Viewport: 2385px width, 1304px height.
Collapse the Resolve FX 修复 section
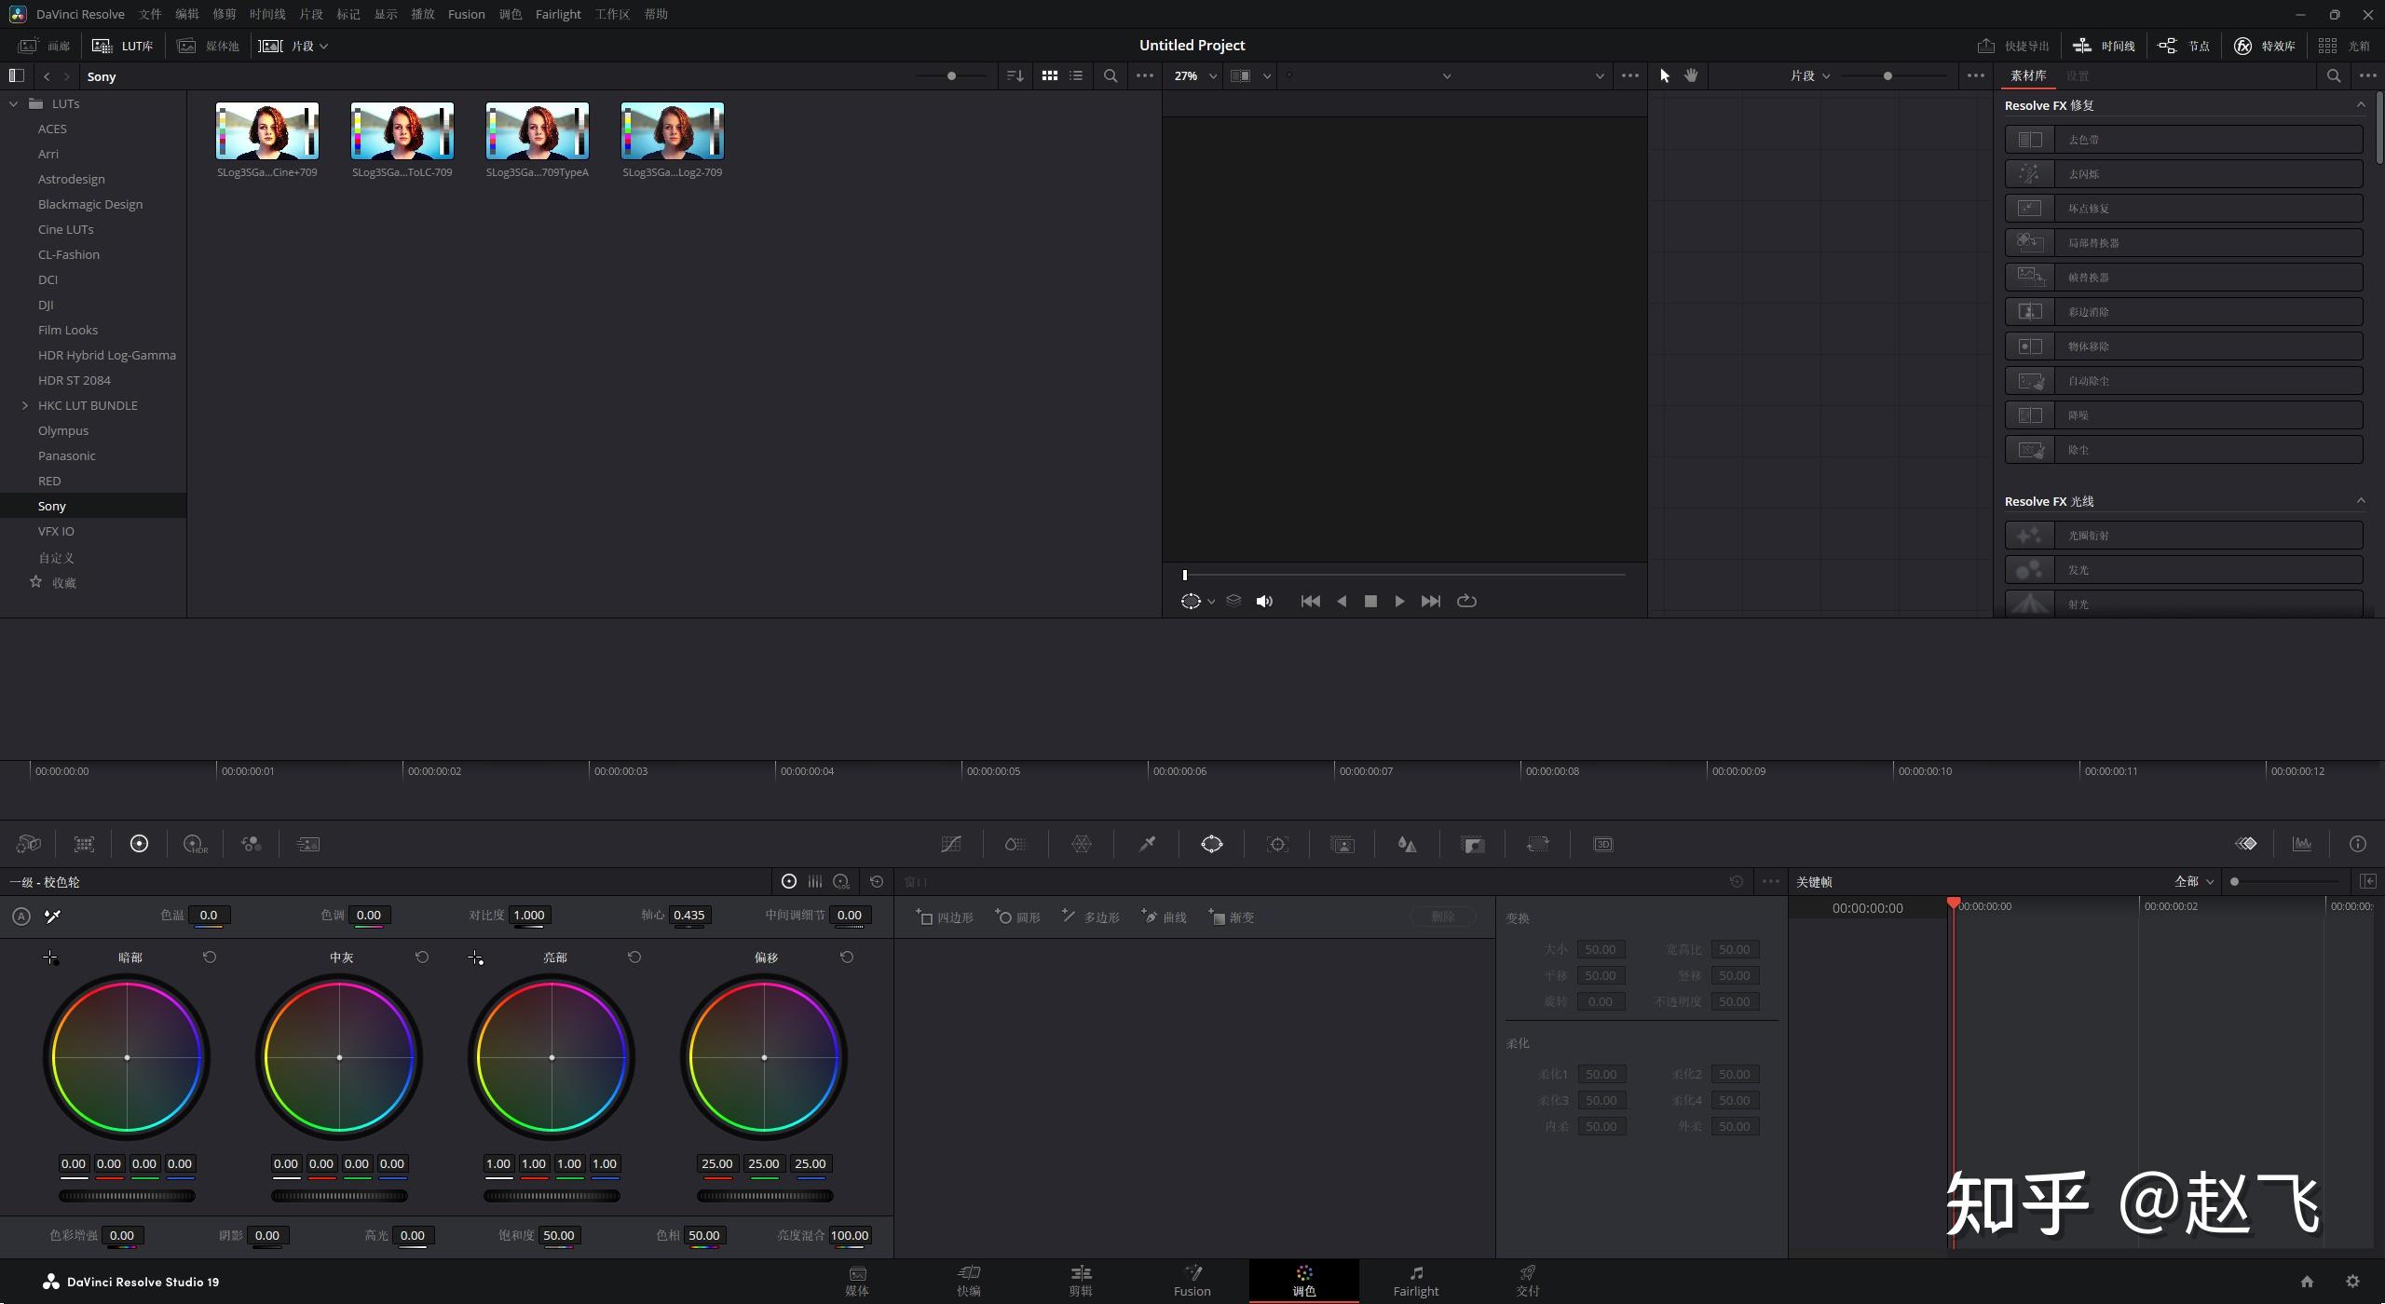pos(2360,105)
